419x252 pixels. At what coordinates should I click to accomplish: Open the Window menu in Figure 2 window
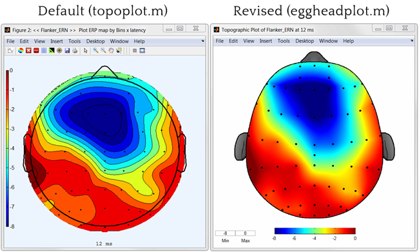(x=119, y=41)
